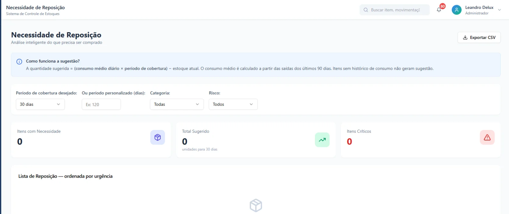Click the "Categoria:" filter label

[x=160, y=93]
